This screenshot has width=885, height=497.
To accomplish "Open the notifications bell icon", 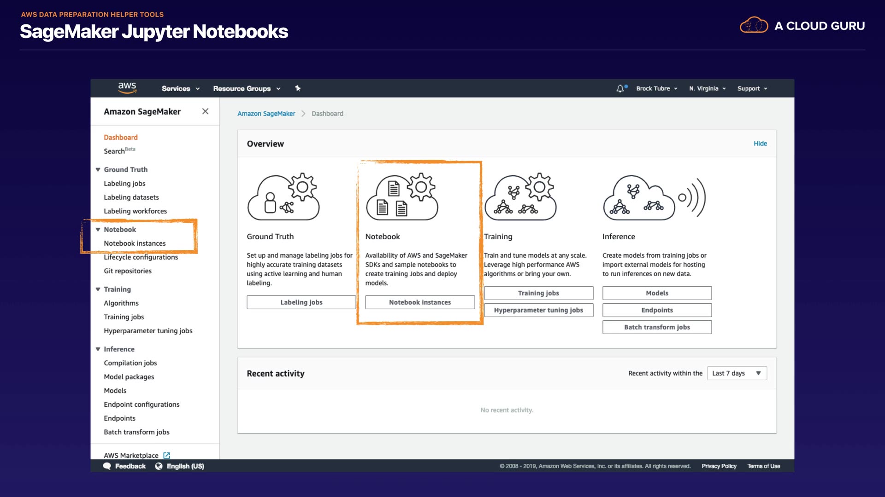I will point(620,88).
